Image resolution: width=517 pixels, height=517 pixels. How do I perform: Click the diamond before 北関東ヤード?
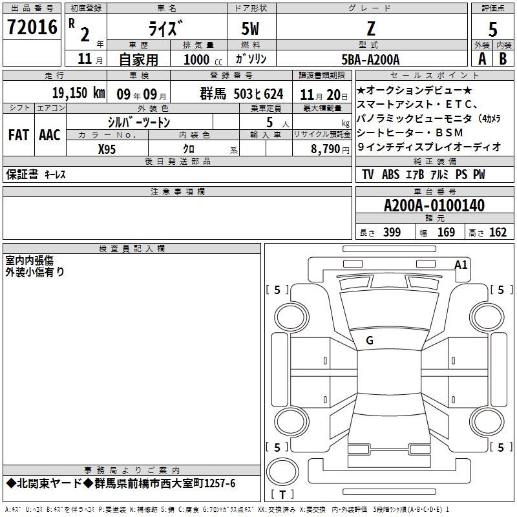(x=10, y=484)
